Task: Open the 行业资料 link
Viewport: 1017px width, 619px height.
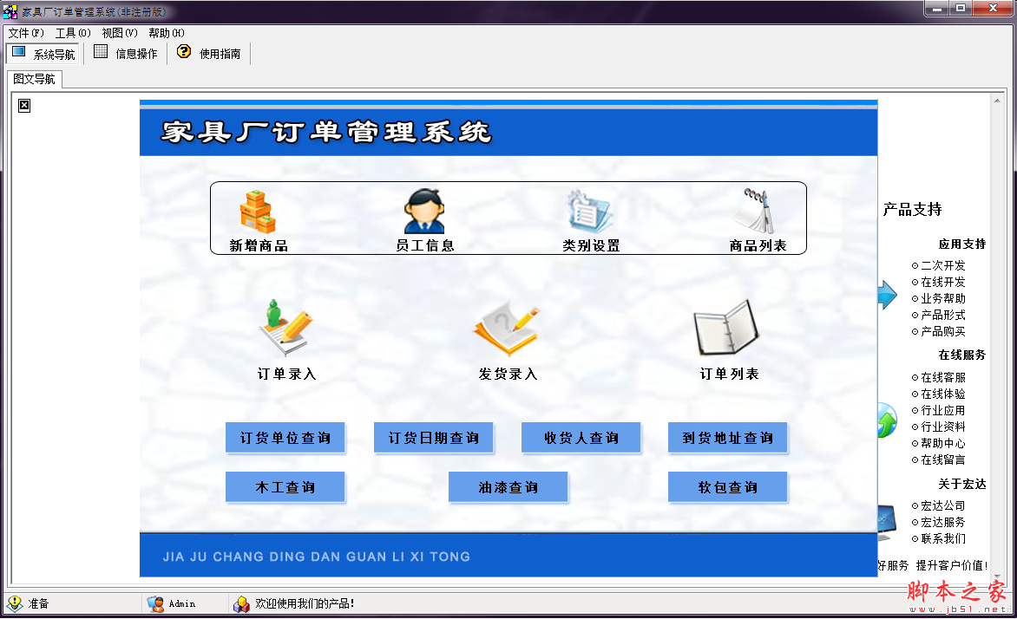Action: coord(943,427)
